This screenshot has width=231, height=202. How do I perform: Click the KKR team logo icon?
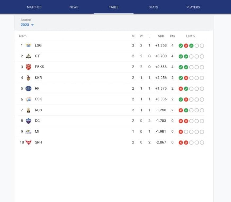pyautogui.click(x=28, y=78)
